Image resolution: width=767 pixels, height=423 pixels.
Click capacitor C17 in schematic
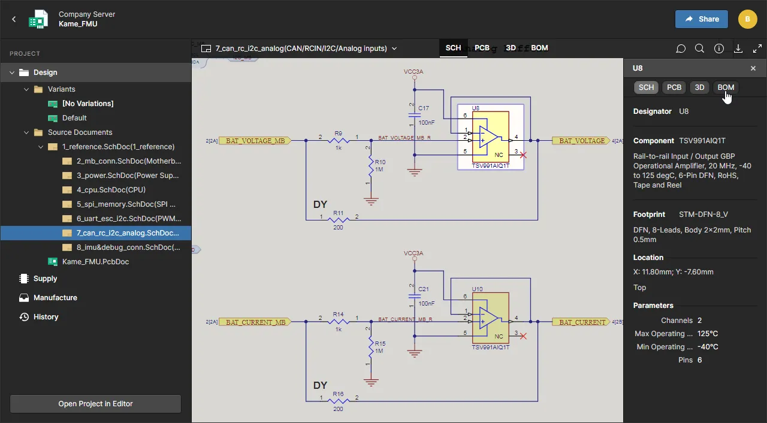click(x=413, y=114)
